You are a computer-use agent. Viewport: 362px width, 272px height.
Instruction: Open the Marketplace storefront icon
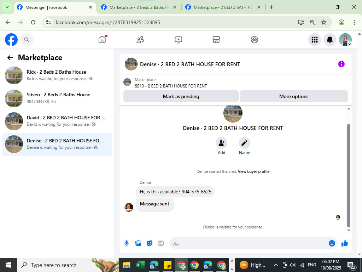tap(216, 40)
